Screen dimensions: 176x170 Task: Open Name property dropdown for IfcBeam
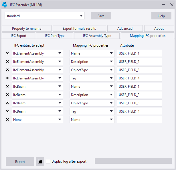pos(92,86)
